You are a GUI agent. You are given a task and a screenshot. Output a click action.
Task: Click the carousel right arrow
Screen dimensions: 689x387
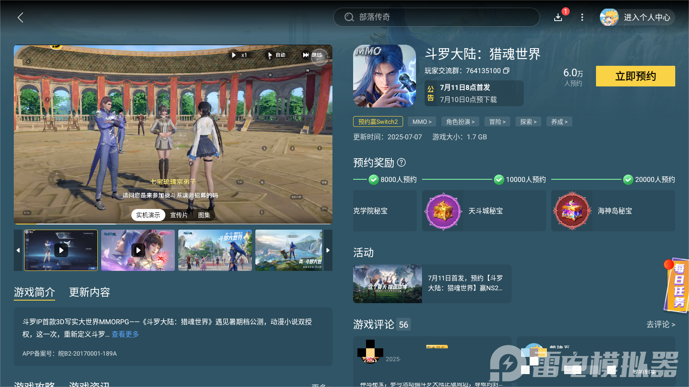[328, 250]
